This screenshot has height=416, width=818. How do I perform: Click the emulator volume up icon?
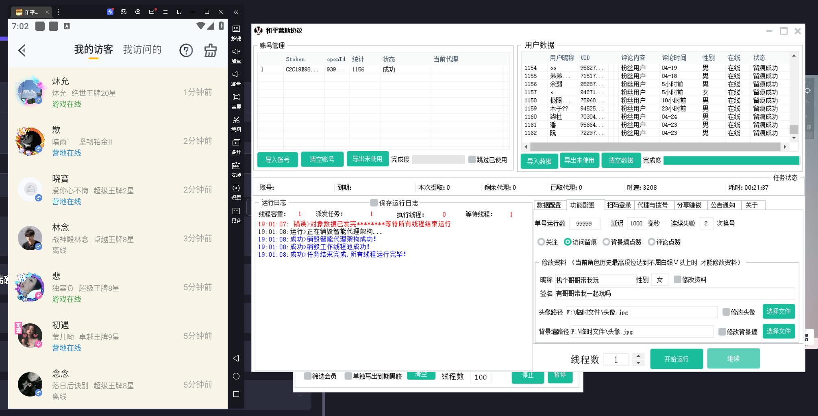point(236,52)
